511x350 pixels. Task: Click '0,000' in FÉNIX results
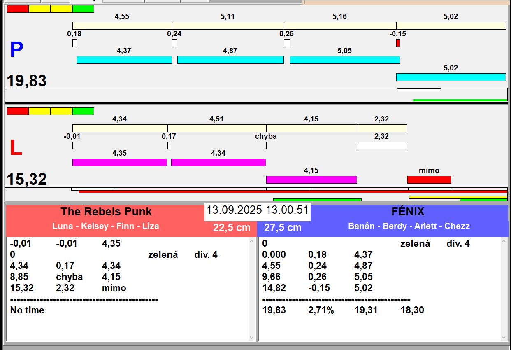(274, 255)
